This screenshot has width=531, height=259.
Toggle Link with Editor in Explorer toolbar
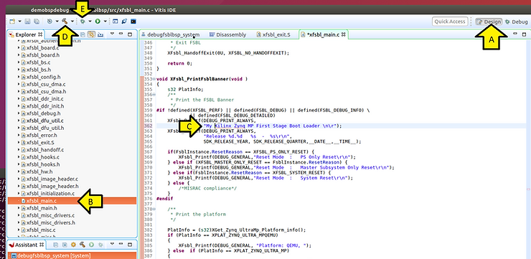(91, 35)
